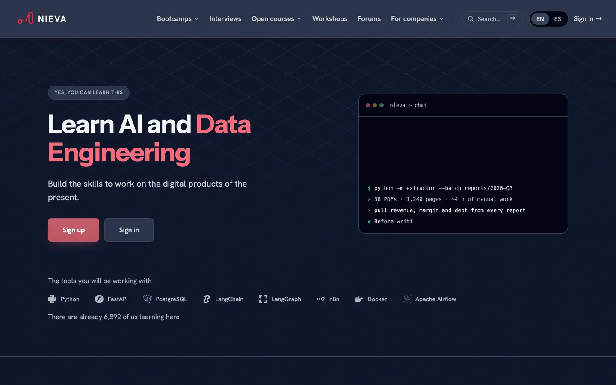
Task: Click the red terminal window dot
Action: [x=368, y=105]
